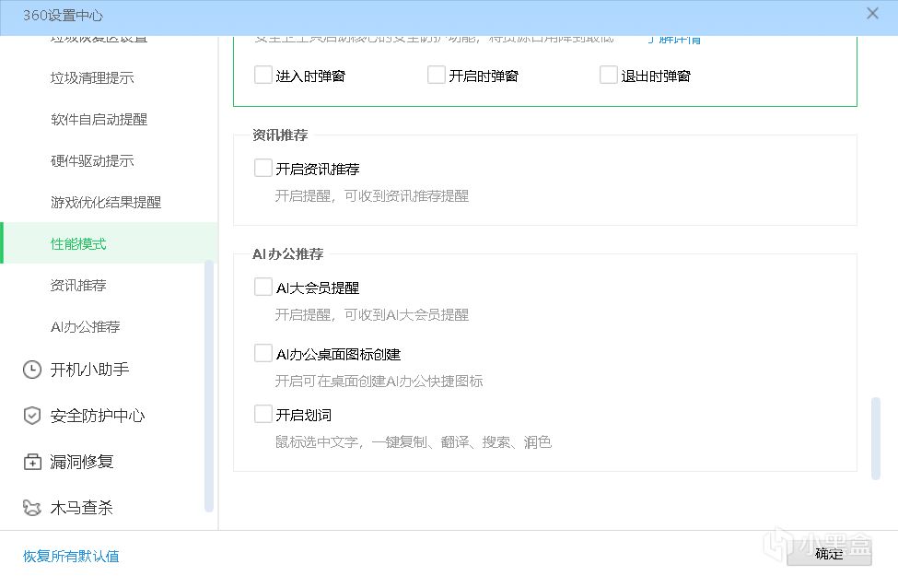Enable the 开启时弹窗 checkbox

(437, 75)
